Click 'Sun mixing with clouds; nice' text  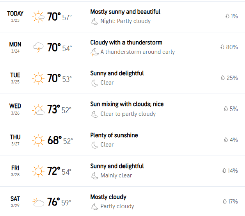[127, 104]
